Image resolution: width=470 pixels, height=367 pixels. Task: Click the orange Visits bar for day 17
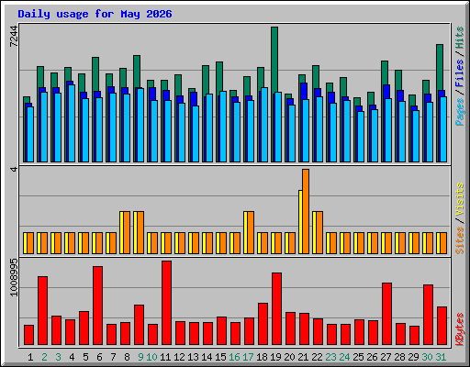pyautogui.click(x=251, y=232)
